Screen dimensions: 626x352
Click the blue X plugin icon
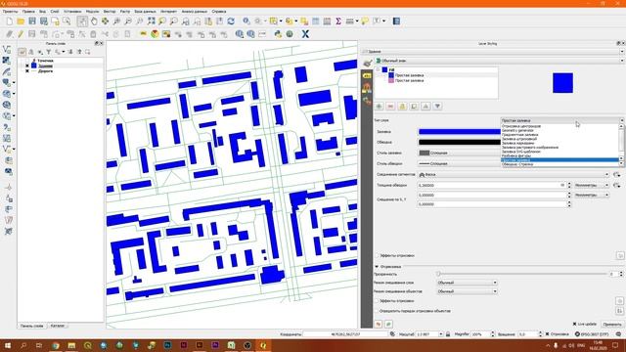[x=305, y=34]
